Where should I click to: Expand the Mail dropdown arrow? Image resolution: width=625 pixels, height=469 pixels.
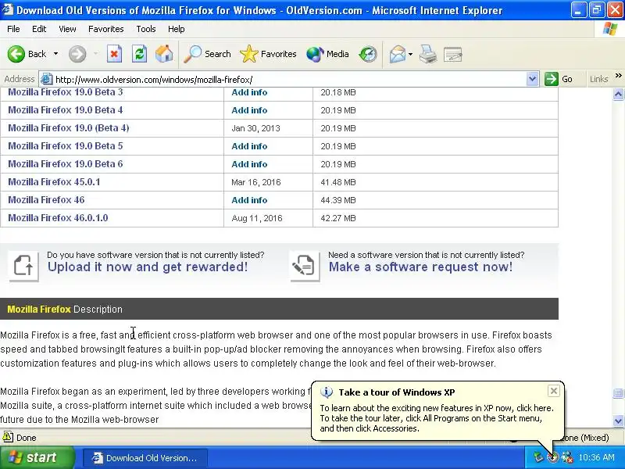[411, 54]
